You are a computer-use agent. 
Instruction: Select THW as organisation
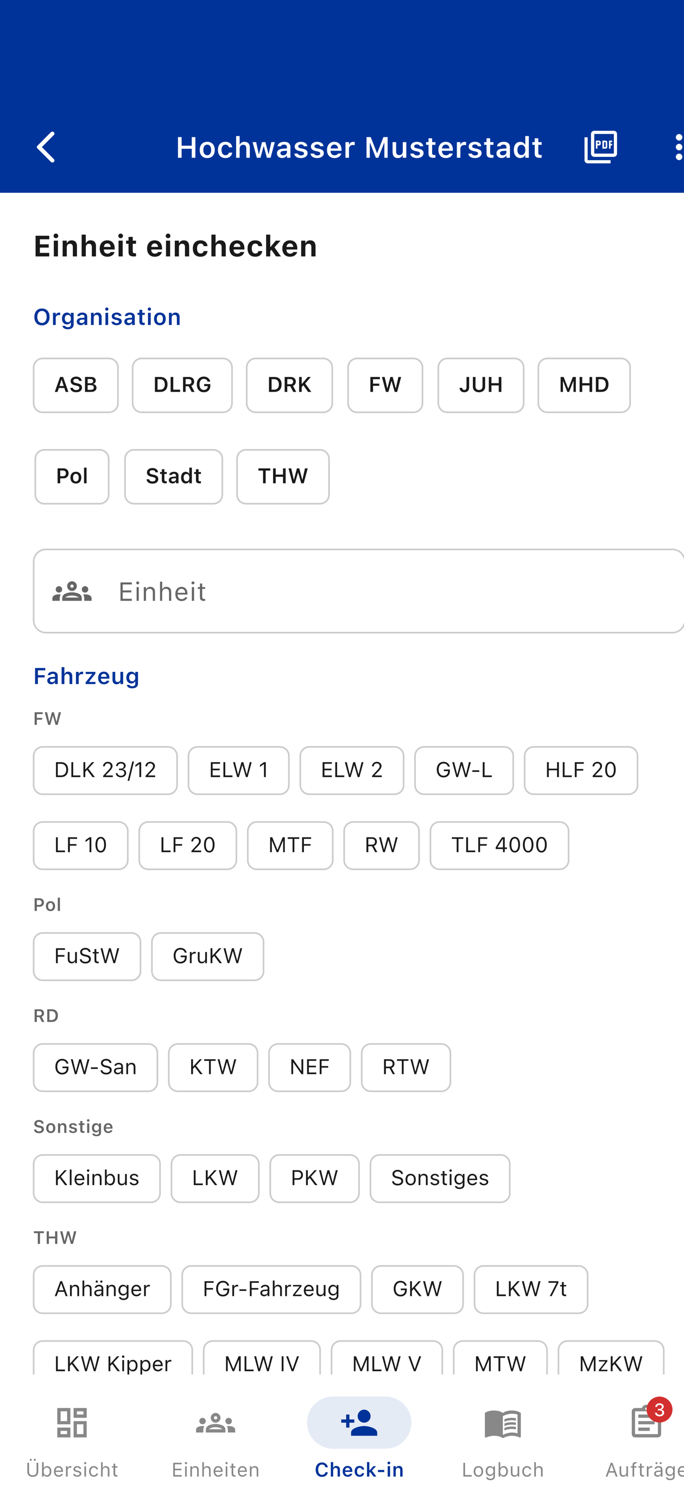(x=283, y=476)
